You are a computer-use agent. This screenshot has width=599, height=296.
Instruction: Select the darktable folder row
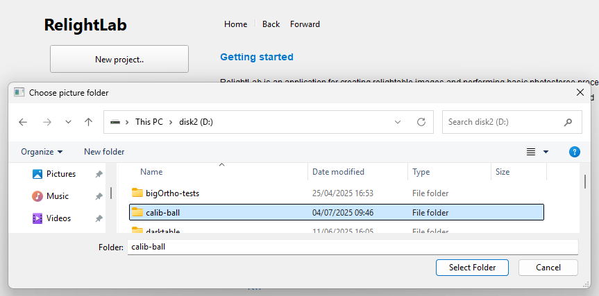(336, 230)
